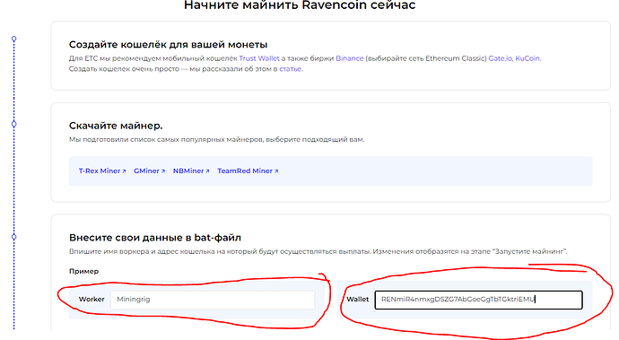Click the first step marker beside Создайте кошелёк

(13, 39)
